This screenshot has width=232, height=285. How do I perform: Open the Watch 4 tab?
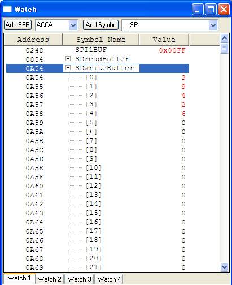[109, 279]
